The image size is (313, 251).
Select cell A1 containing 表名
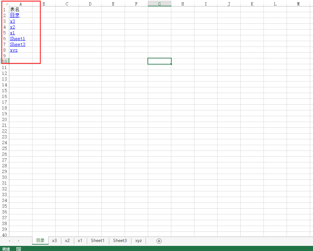(21, 9)
